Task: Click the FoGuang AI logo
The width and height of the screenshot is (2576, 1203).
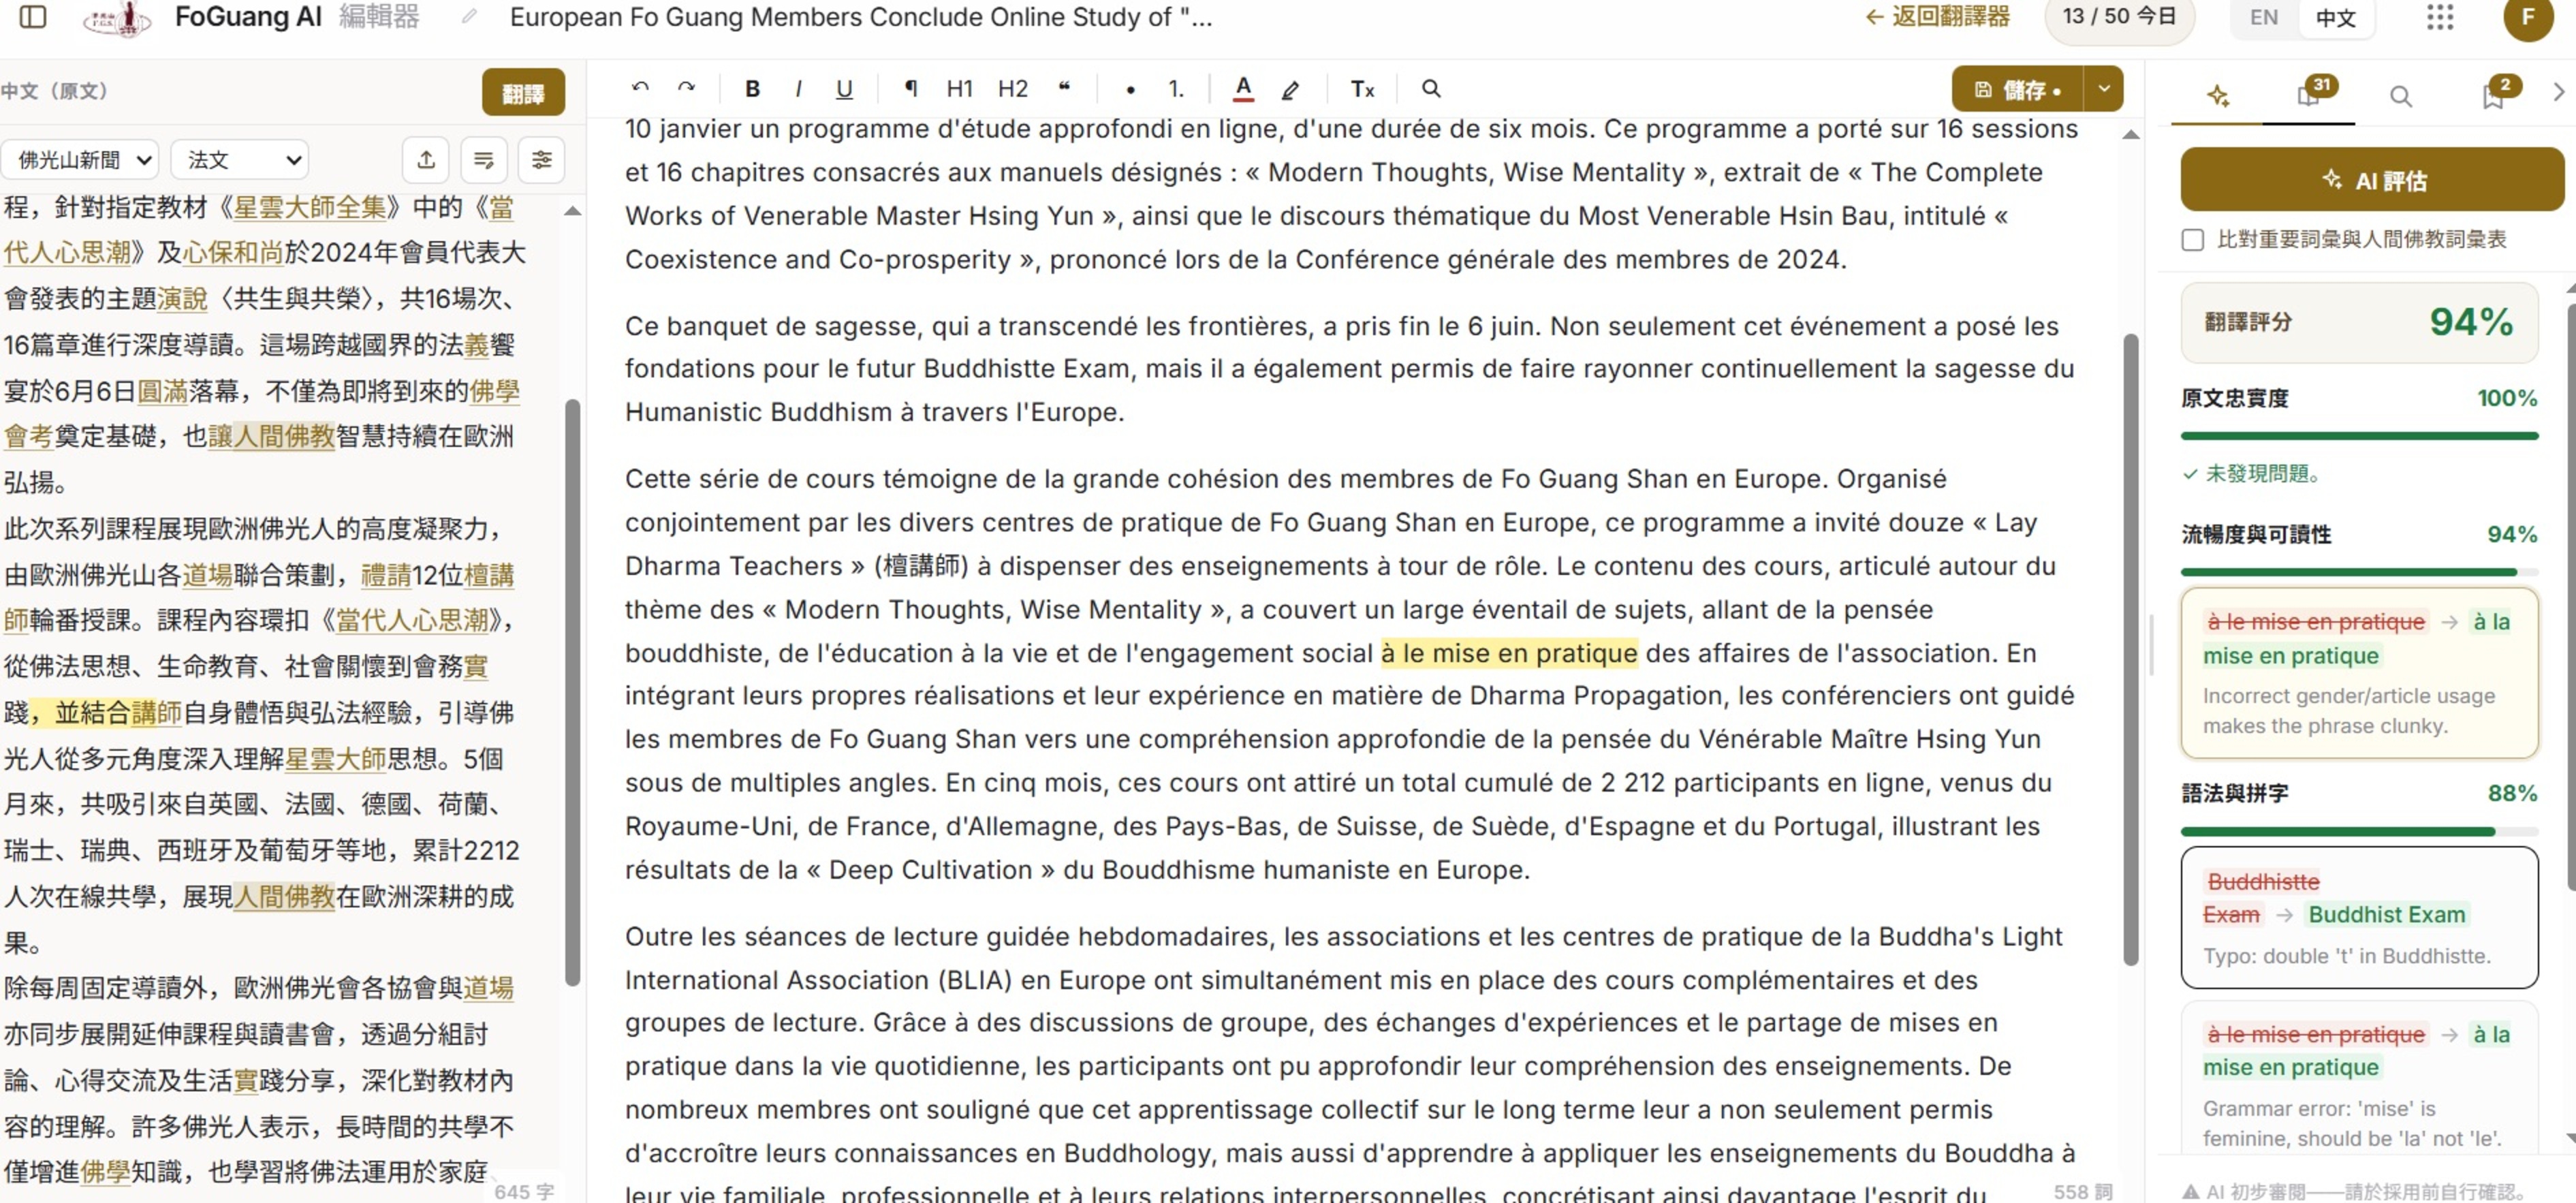Action: point(118,18)
